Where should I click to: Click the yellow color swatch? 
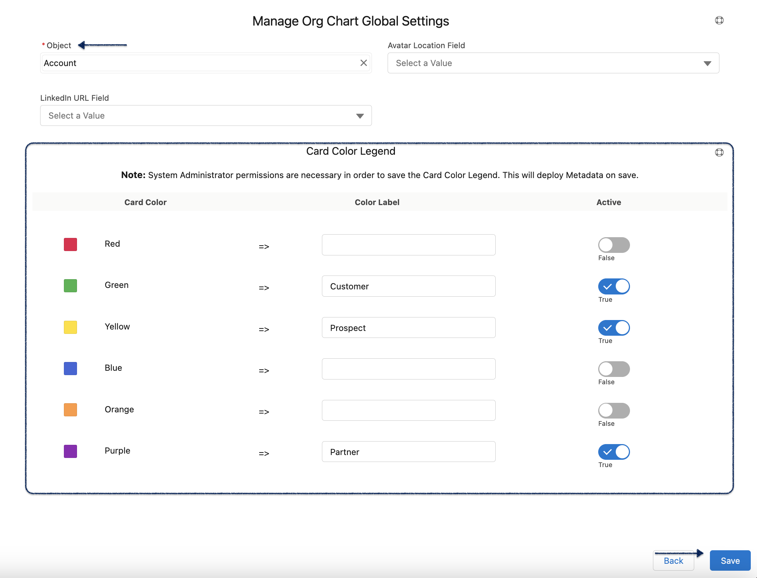(x=70, y=327)
